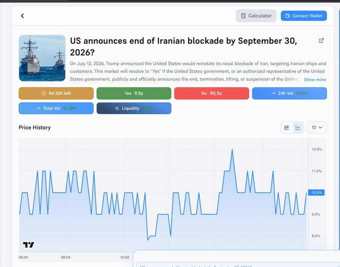Click the 08:03 time axis label
Image resolution: width=340 pixels, height=267 pixels.
point(65,257)
